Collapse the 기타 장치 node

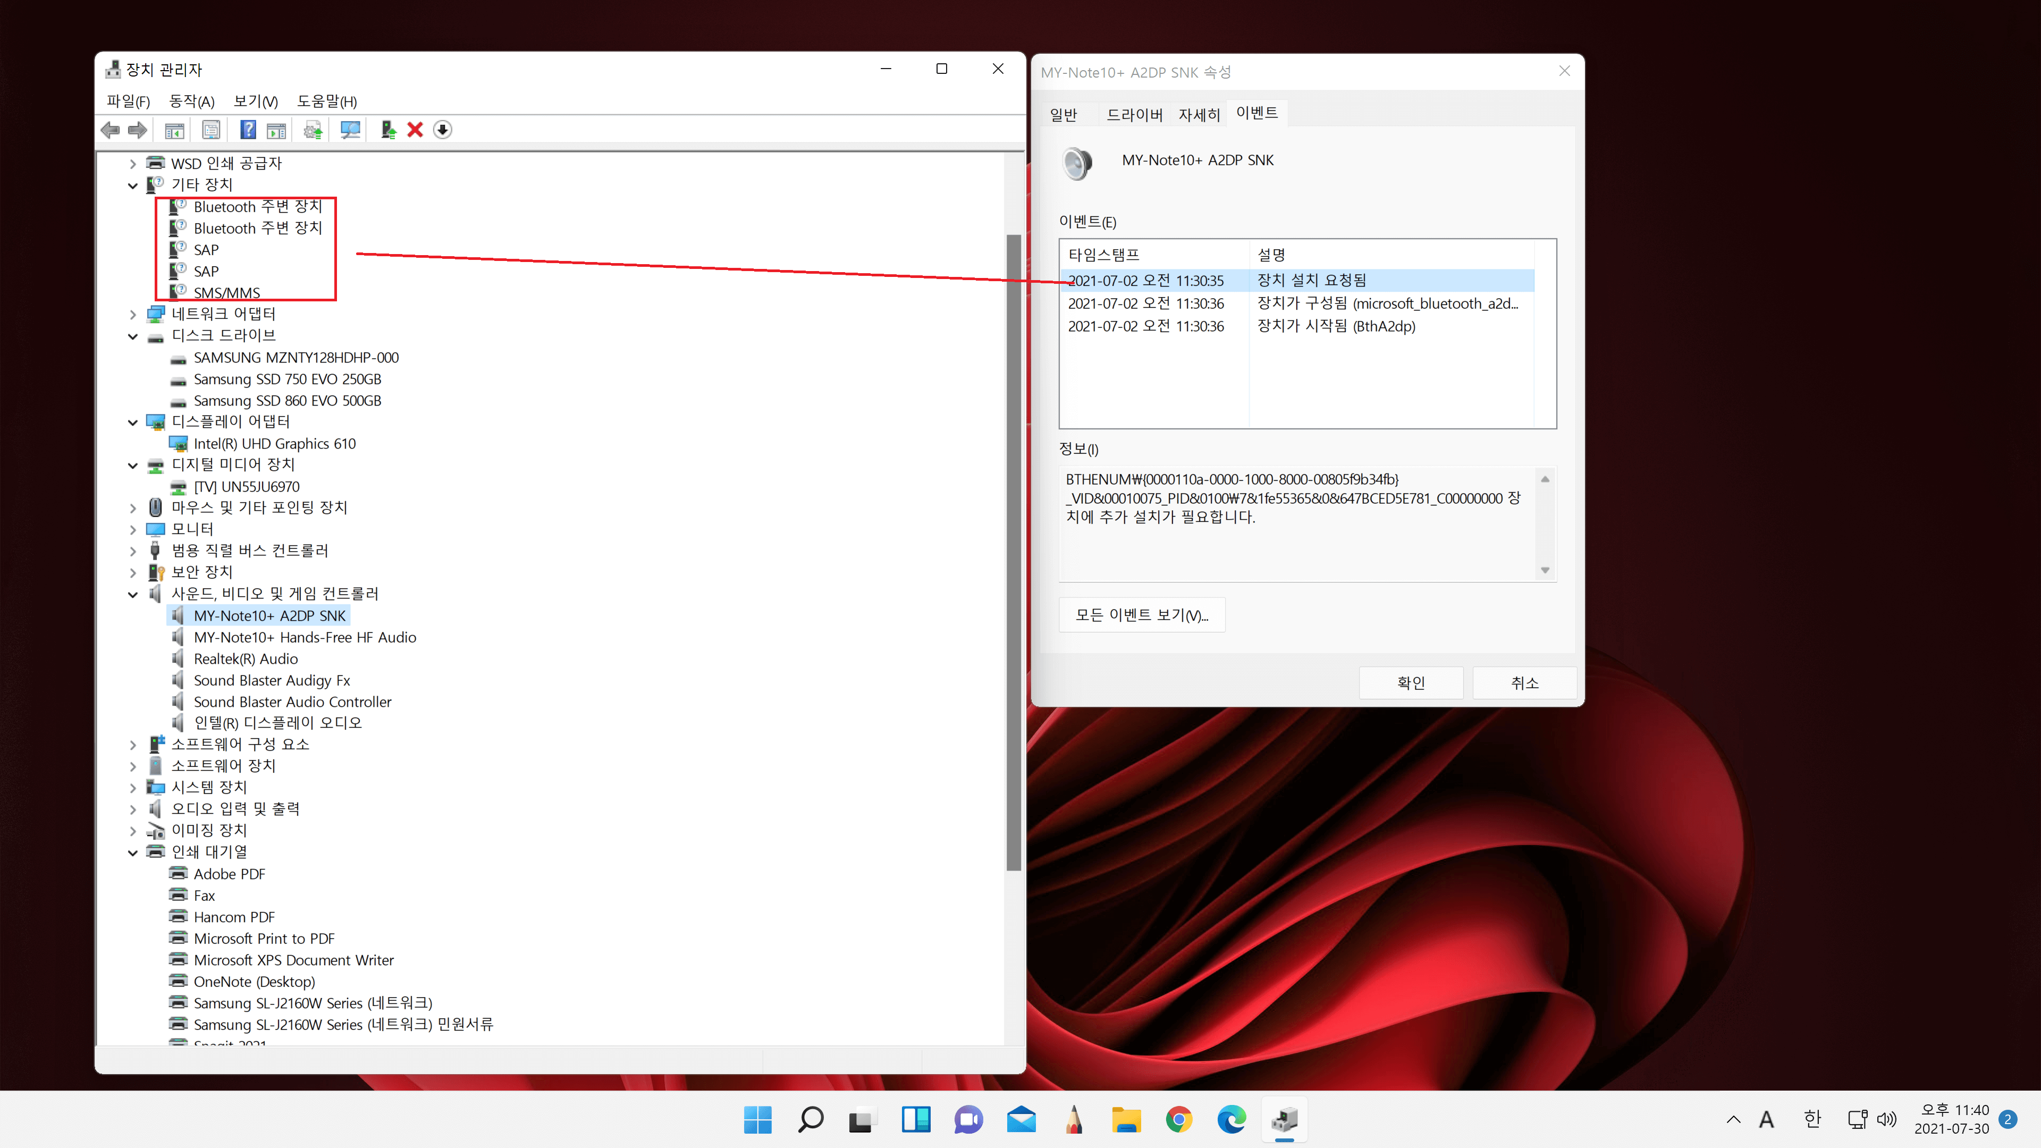[x=132, y=185]
